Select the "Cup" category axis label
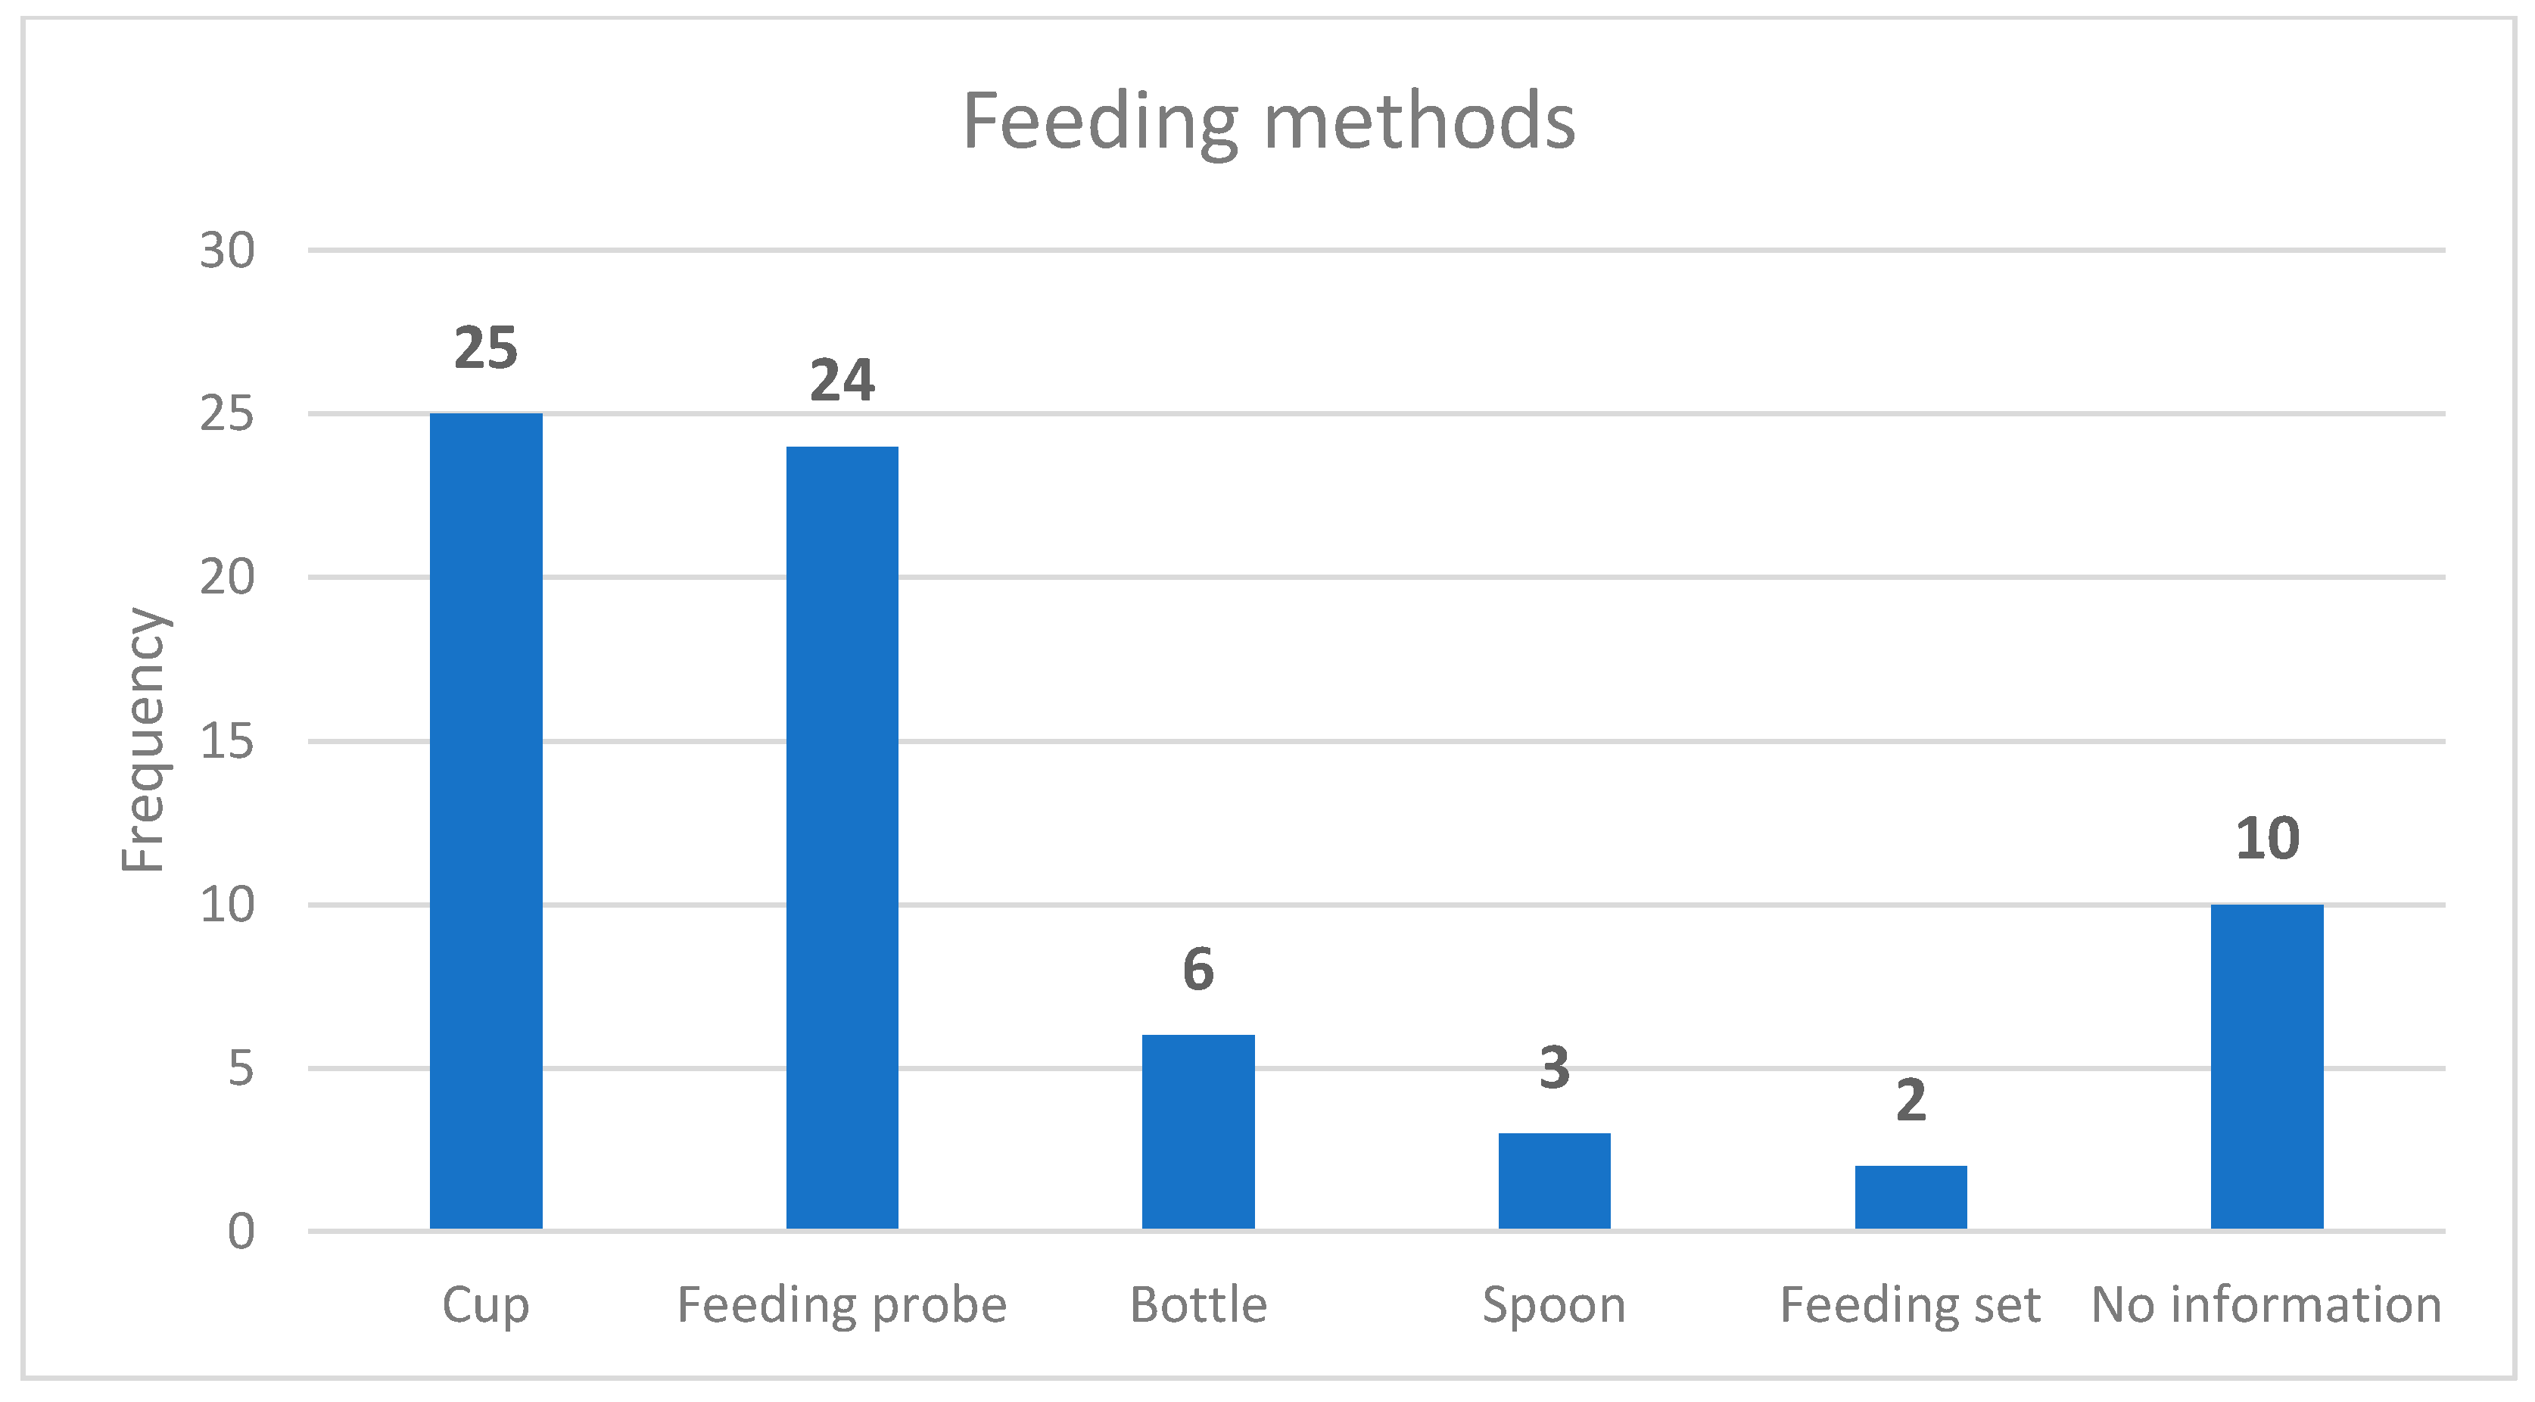Image resolution: width=2535 pixels, height=1402 pixels. [486, 1306]
